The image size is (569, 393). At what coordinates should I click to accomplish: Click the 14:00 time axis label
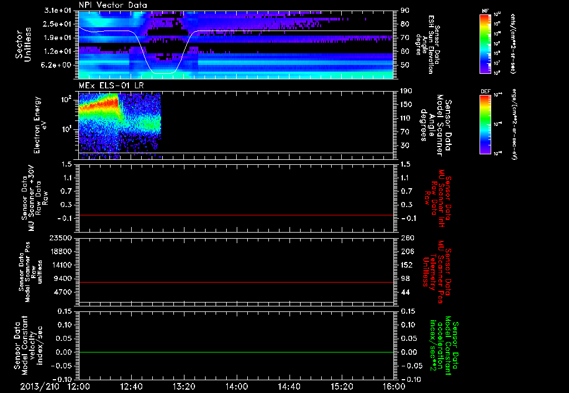237,386
